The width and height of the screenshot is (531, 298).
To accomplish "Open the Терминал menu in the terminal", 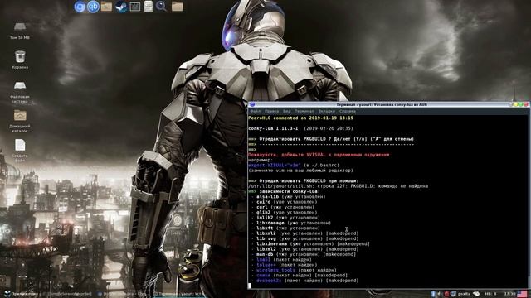I will tap(304, 111).
